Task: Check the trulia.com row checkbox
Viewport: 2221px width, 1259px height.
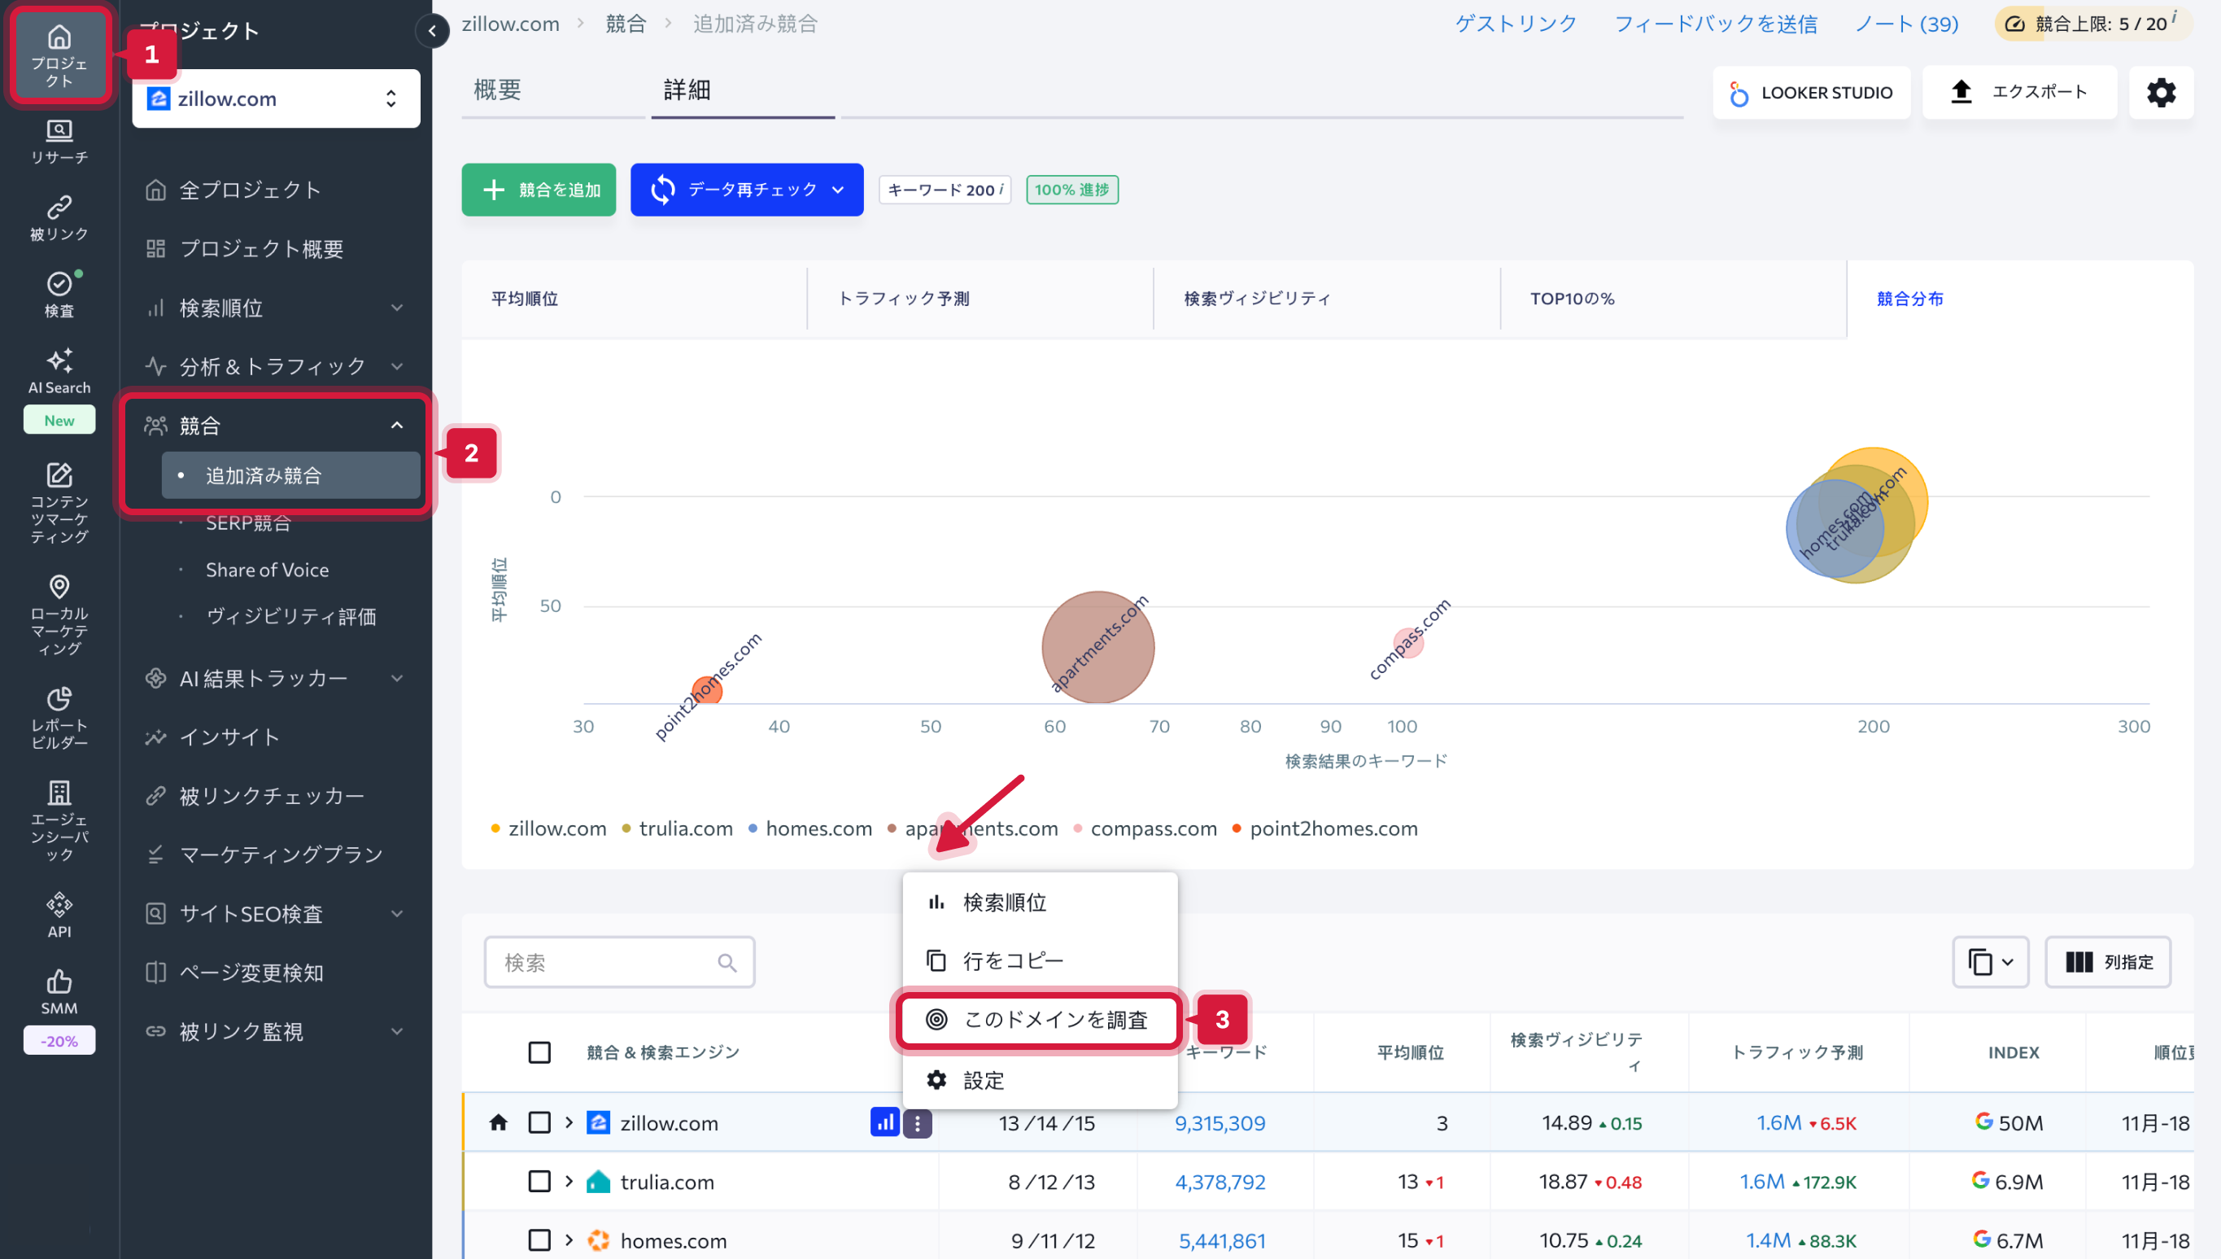Action: tap(539, 1181)
